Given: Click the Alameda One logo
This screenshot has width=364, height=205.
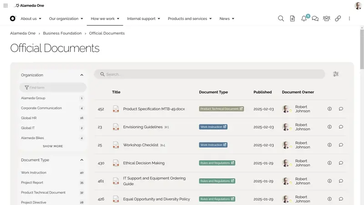Looking at the screenshot, I should point(29,5).
